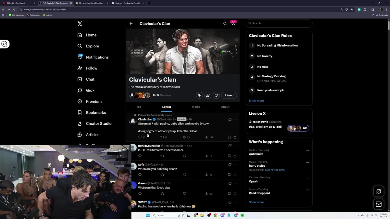Open the Chat envelope icon in sidebar
The image size is (390, 219).
(x=80, y=79)
